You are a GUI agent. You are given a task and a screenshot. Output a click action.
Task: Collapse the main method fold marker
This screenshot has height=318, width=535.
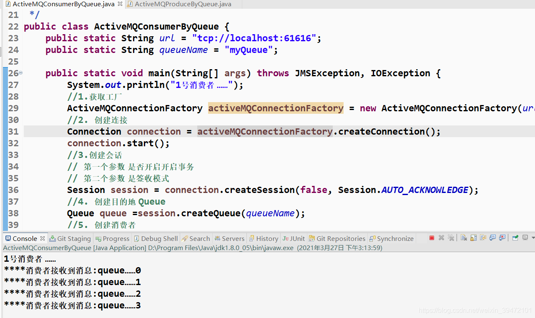pyautogui.click(x=21, y=73)
